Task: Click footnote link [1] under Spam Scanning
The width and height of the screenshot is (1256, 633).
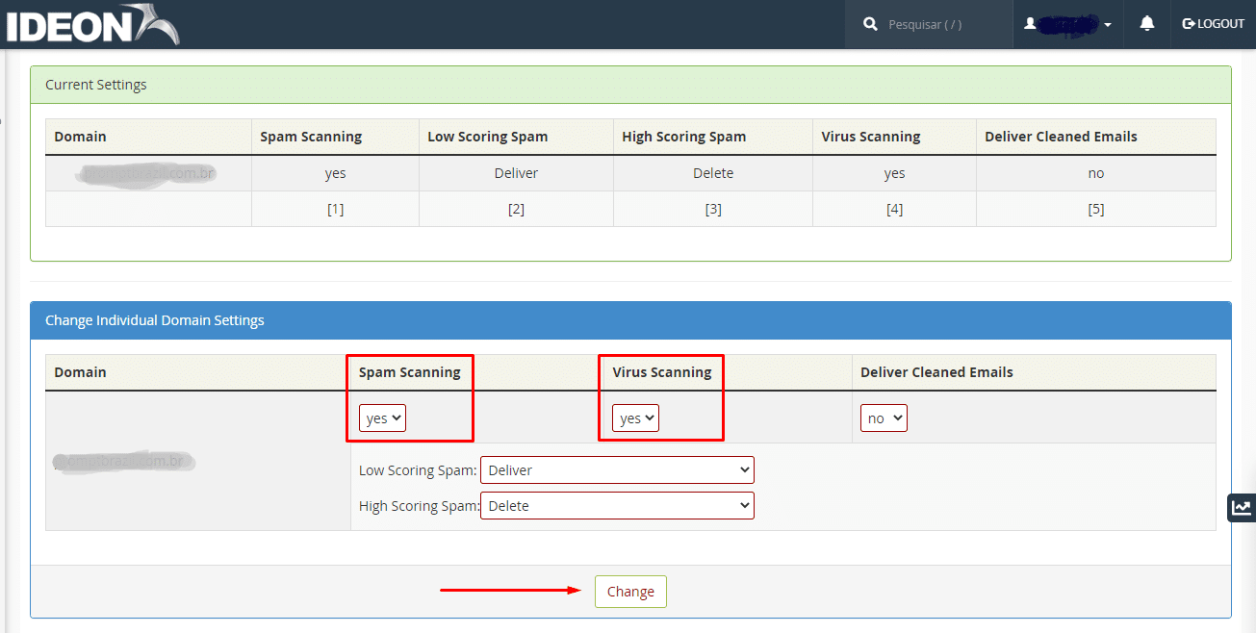Action: pos(335,209)
